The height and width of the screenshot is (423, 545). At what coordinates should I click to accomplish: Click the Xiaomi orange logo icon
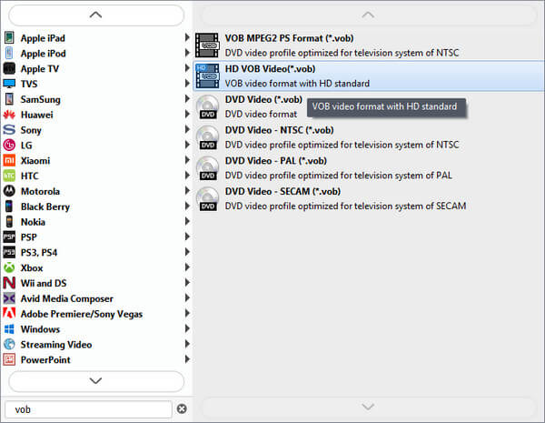[9, 160]
